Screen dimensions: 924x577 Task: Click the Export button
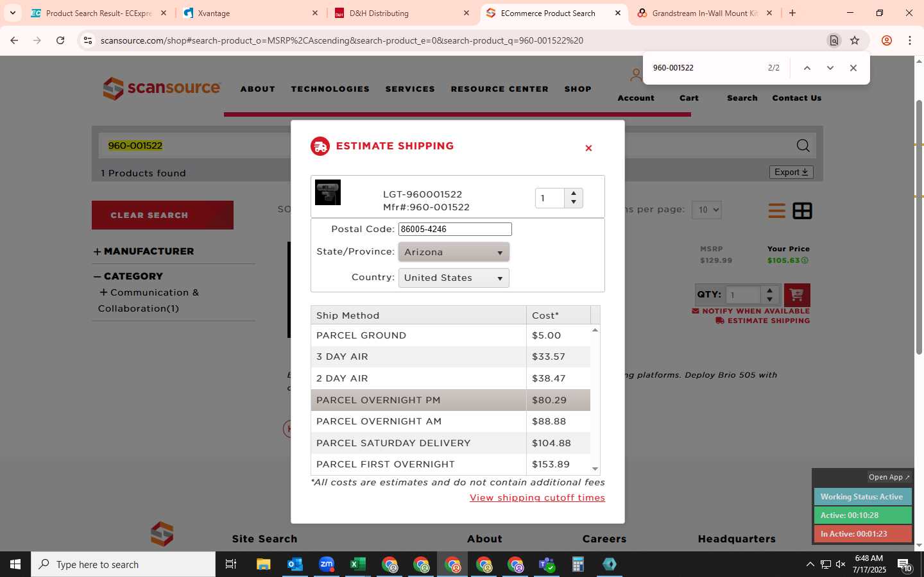(791, 172)
